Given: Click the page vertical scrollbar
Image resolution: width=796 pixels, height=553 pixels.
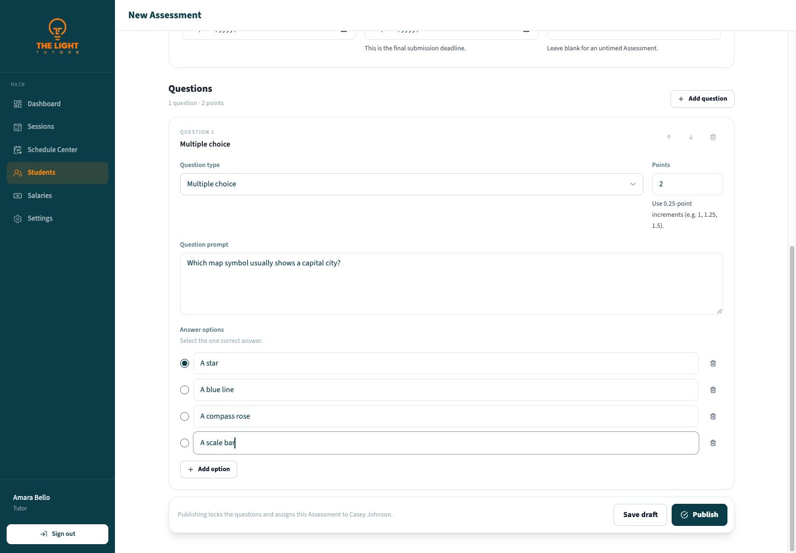Looking at the screenshot, I should [x=792, y=398].
